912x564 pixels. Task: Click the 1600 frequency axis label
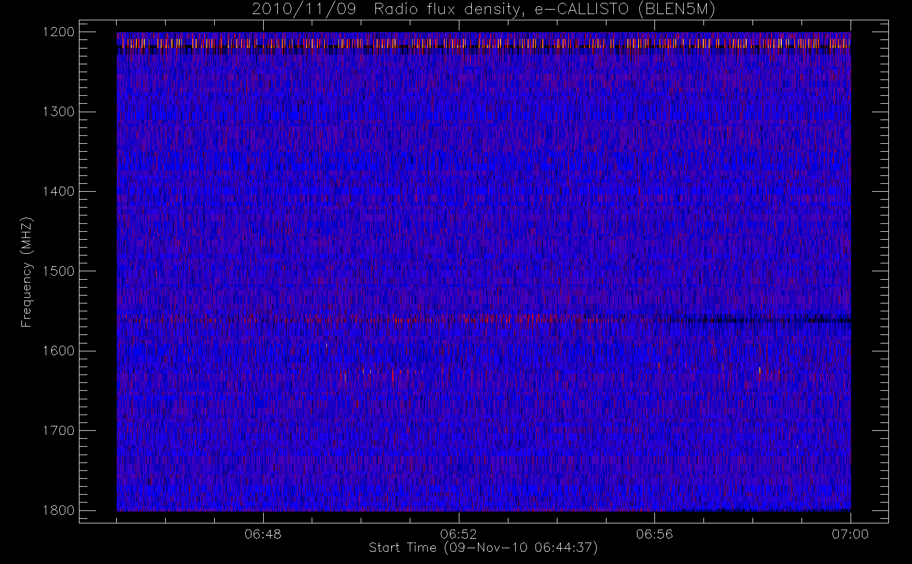59,351
